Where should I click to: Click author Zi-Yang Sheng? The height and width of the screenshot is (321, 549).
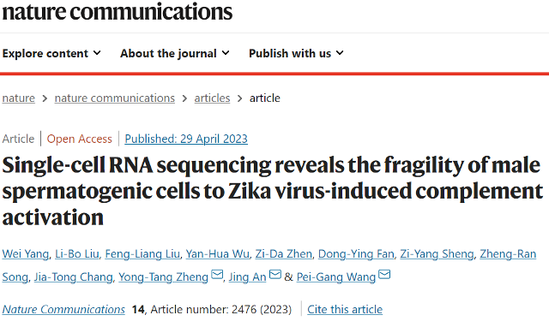(437, 254)
